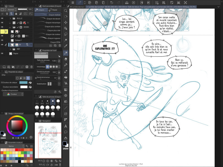223x167 pixels.
Task: Select the Eraser tool in the toolbar
Action: tap(66, 59)
